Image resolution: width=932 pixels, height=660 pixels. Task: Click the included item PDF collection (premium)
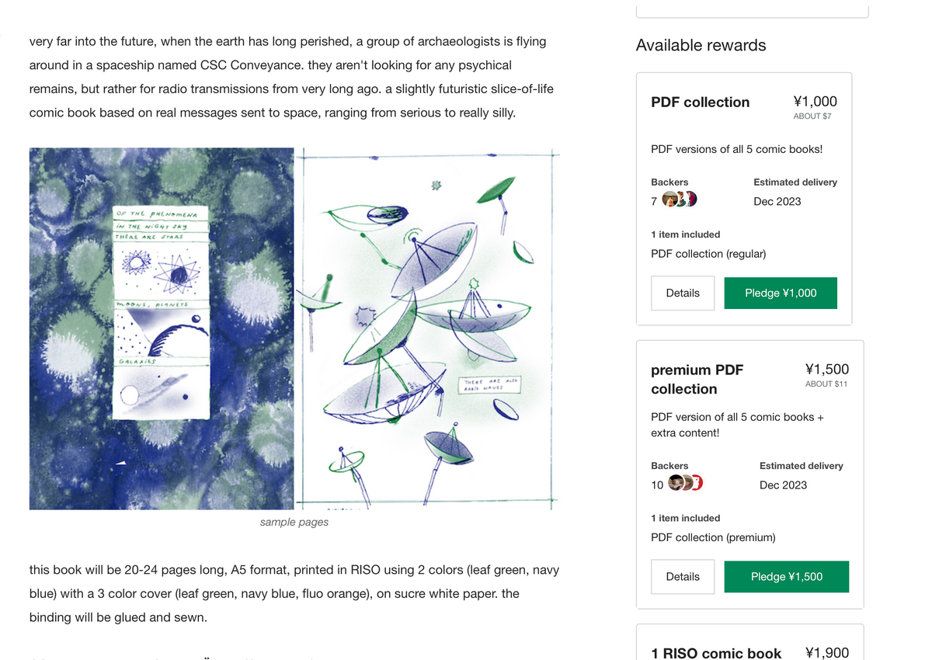[713, 537]
